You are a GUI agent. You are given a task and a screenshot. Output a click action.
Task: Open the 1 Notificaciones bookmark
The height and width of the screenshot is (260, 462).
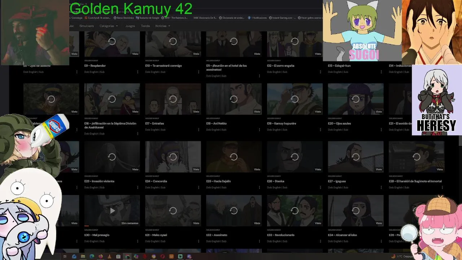point(257,18)
